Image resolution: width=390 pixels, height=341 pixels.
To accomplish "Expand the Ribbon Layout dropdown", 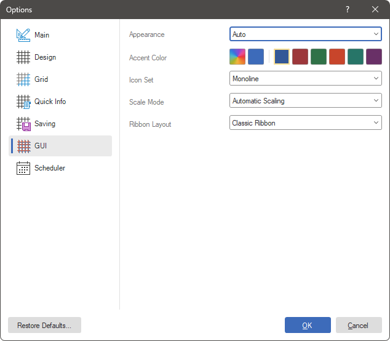I will click(x=305, y=123).
